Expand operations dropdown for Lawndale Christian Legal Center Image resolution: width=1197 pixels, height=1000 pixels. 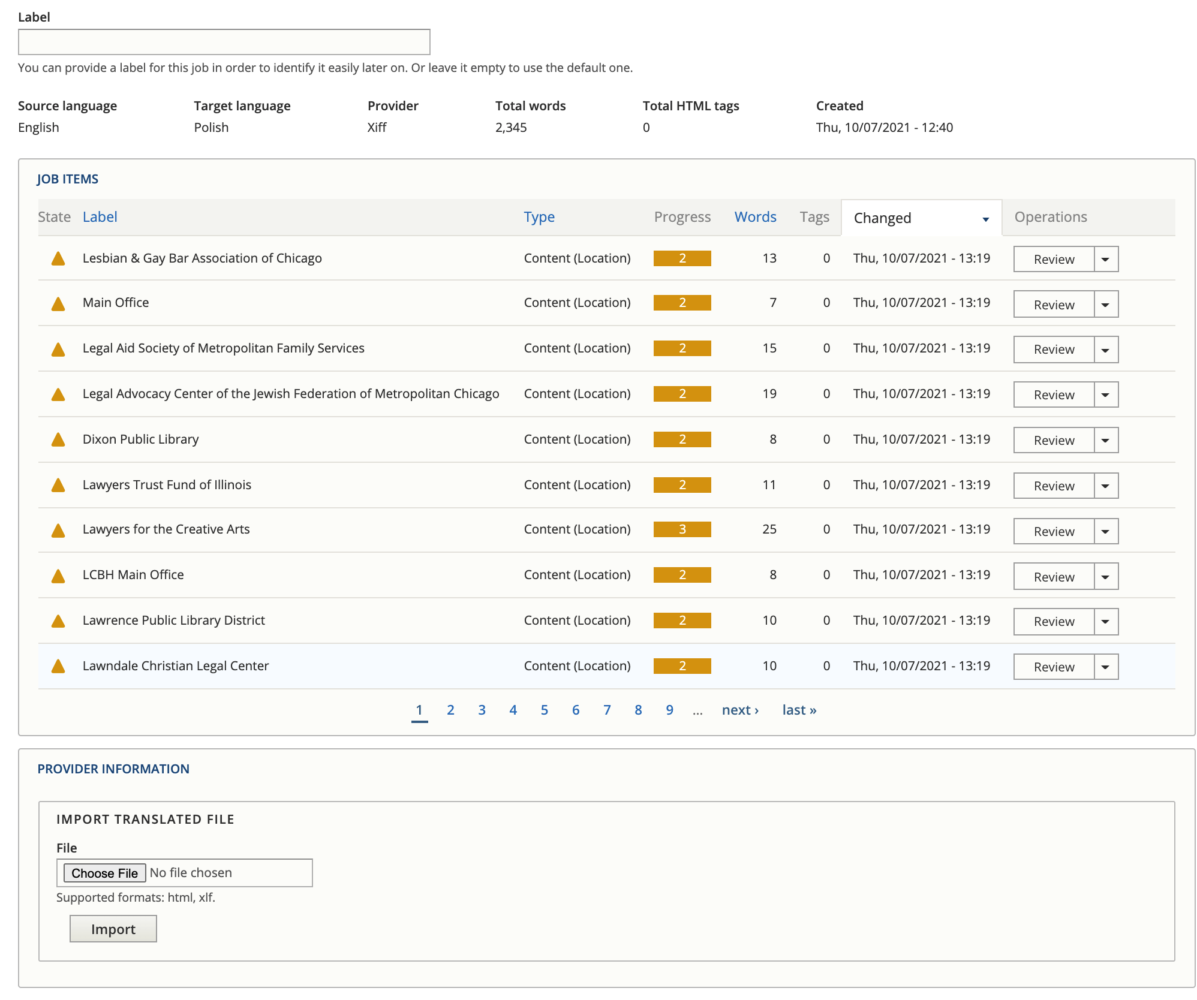pyautogui.click(x=1106, y=667)
